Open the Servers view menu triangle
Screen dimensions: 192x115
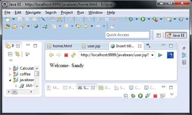(172, 94)
